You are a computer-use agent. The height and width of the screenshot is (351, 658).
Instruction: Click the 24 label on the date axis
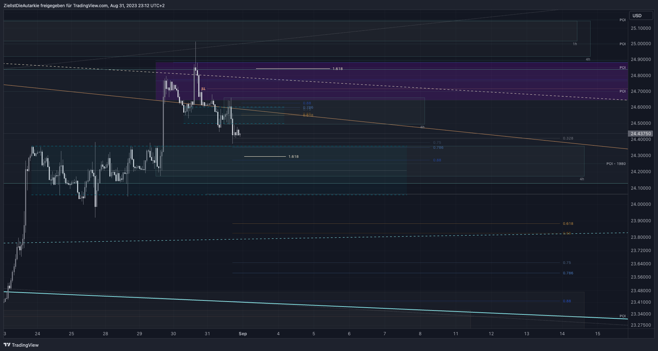point(38,333)
